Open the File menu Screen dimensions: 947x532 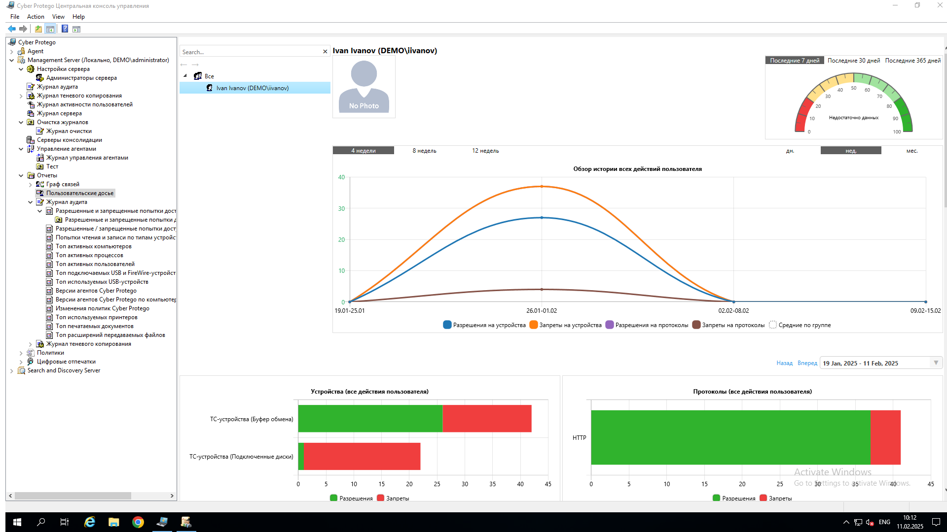pyautogui.click(x=15, y=17)
